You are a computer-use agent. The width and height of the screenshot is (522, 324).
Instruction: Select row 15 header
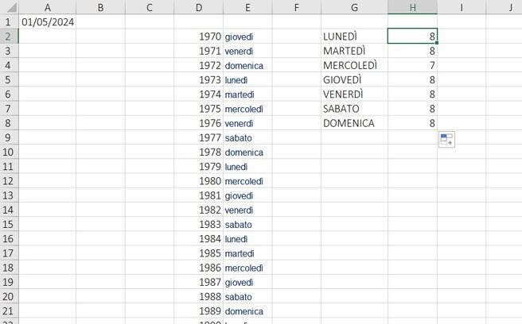click(9, 224)
